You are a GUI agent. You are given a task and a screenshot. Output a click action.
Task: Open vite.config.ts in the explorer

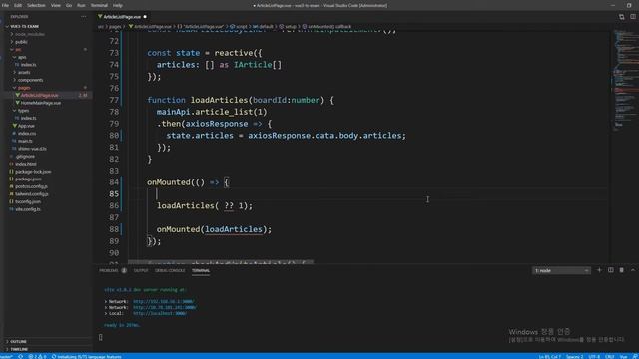coord(28,209)
